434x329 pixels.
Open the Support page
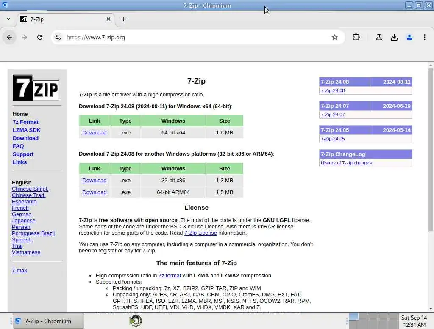(x=23, y=154)
